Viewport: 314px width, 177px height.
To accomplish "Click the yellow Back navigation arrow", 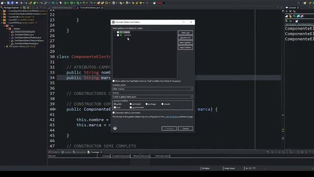I will [x=141, y=3].
